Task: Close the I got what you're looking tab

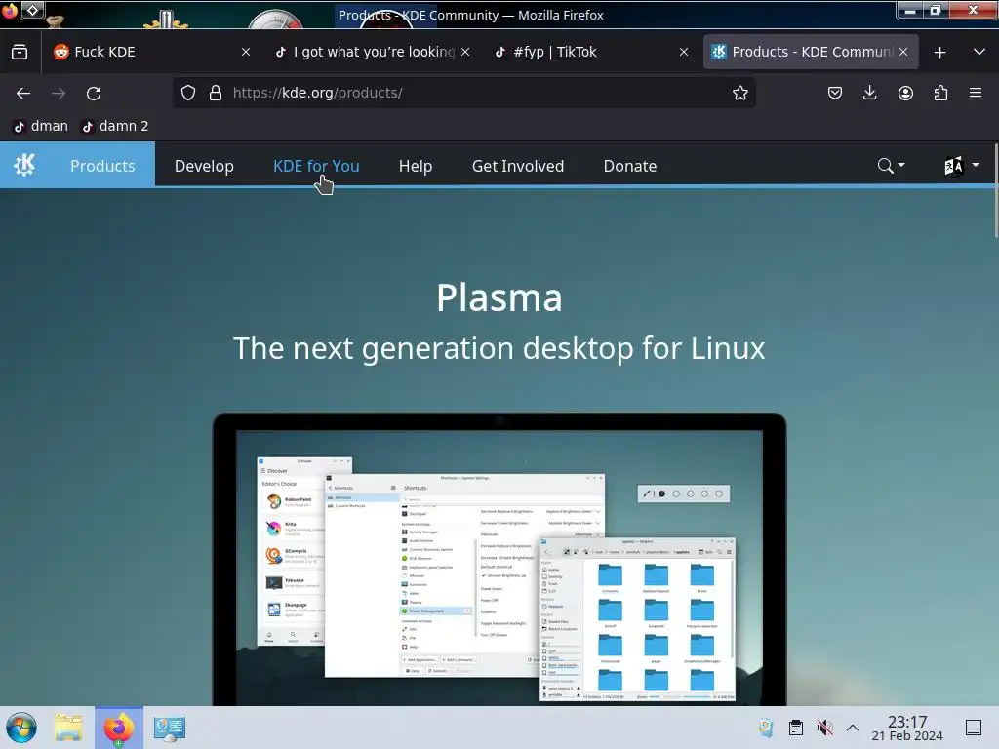Action: [465, 53]
